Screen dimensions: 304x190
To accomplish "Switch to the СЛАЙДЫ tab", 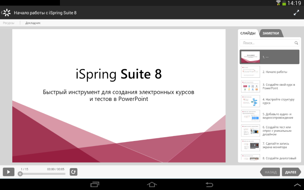I will (x=248, y=33).
